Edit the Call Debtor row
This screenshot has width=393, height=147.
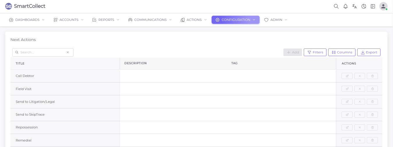point(347,76)
